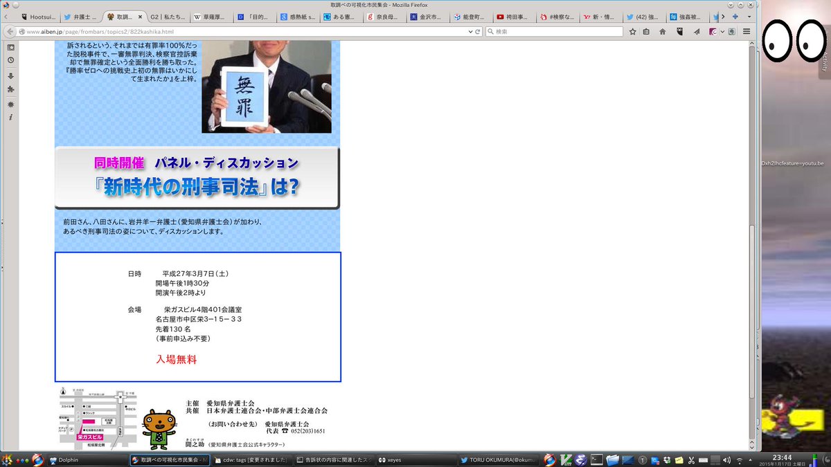Open the scissors clipboard tray icon
Screen dimensions: 831x467
point(691,459)
